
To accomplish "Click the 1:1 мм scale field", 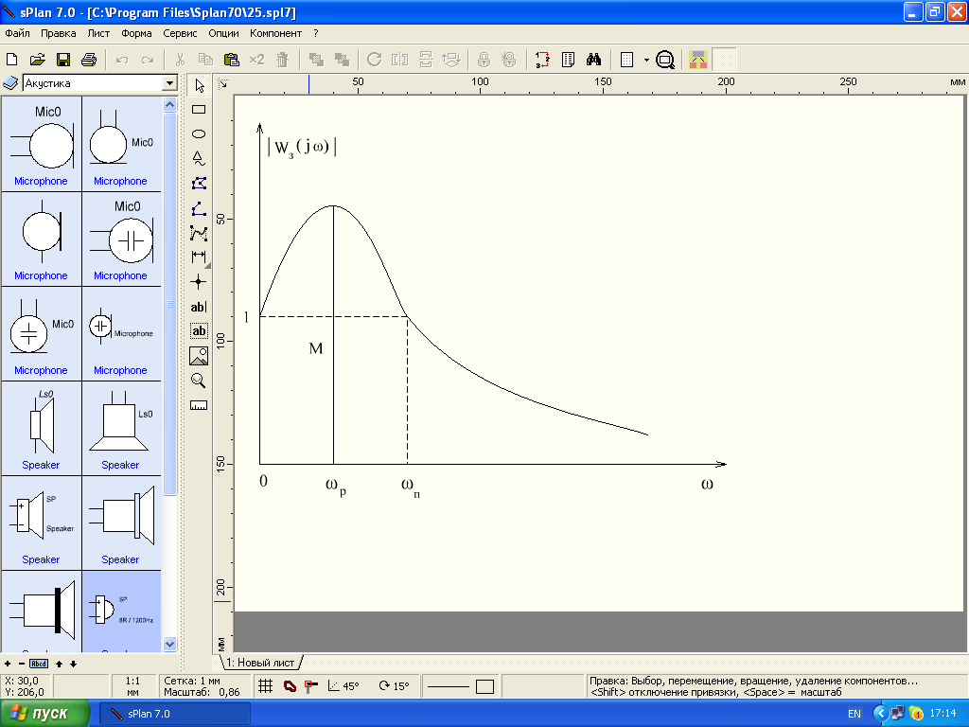I will coord(132,686).
